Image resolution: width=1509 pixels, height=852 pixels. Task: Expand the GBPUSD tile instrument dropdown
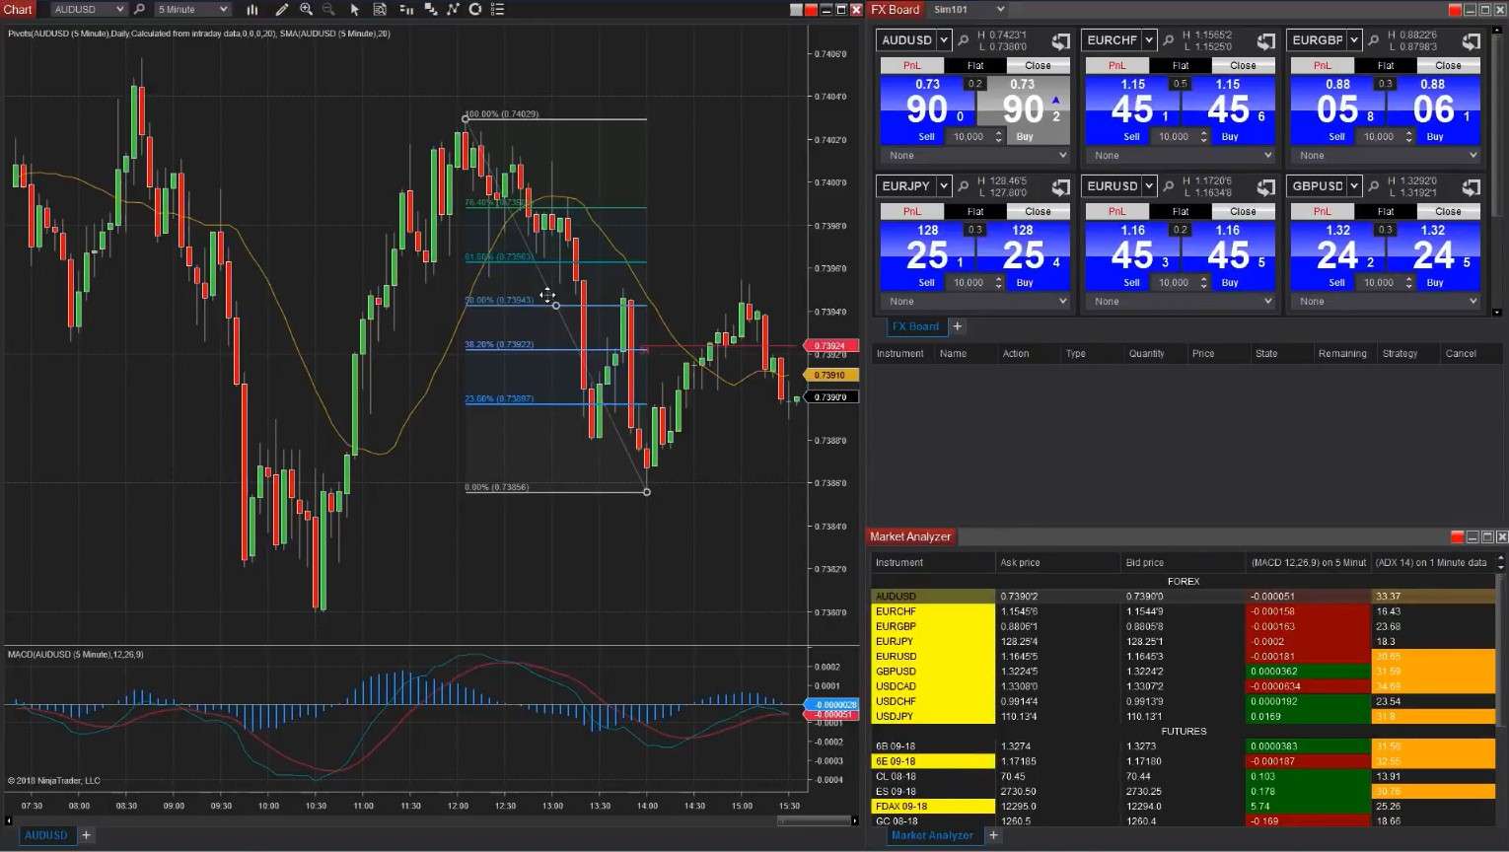(x=1353, y=186)
